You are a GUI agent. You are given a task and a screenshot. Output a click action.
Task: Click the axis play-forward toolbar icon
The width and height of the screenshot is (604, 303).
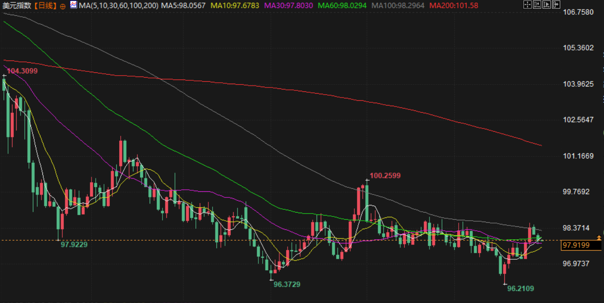click(546, 5)
